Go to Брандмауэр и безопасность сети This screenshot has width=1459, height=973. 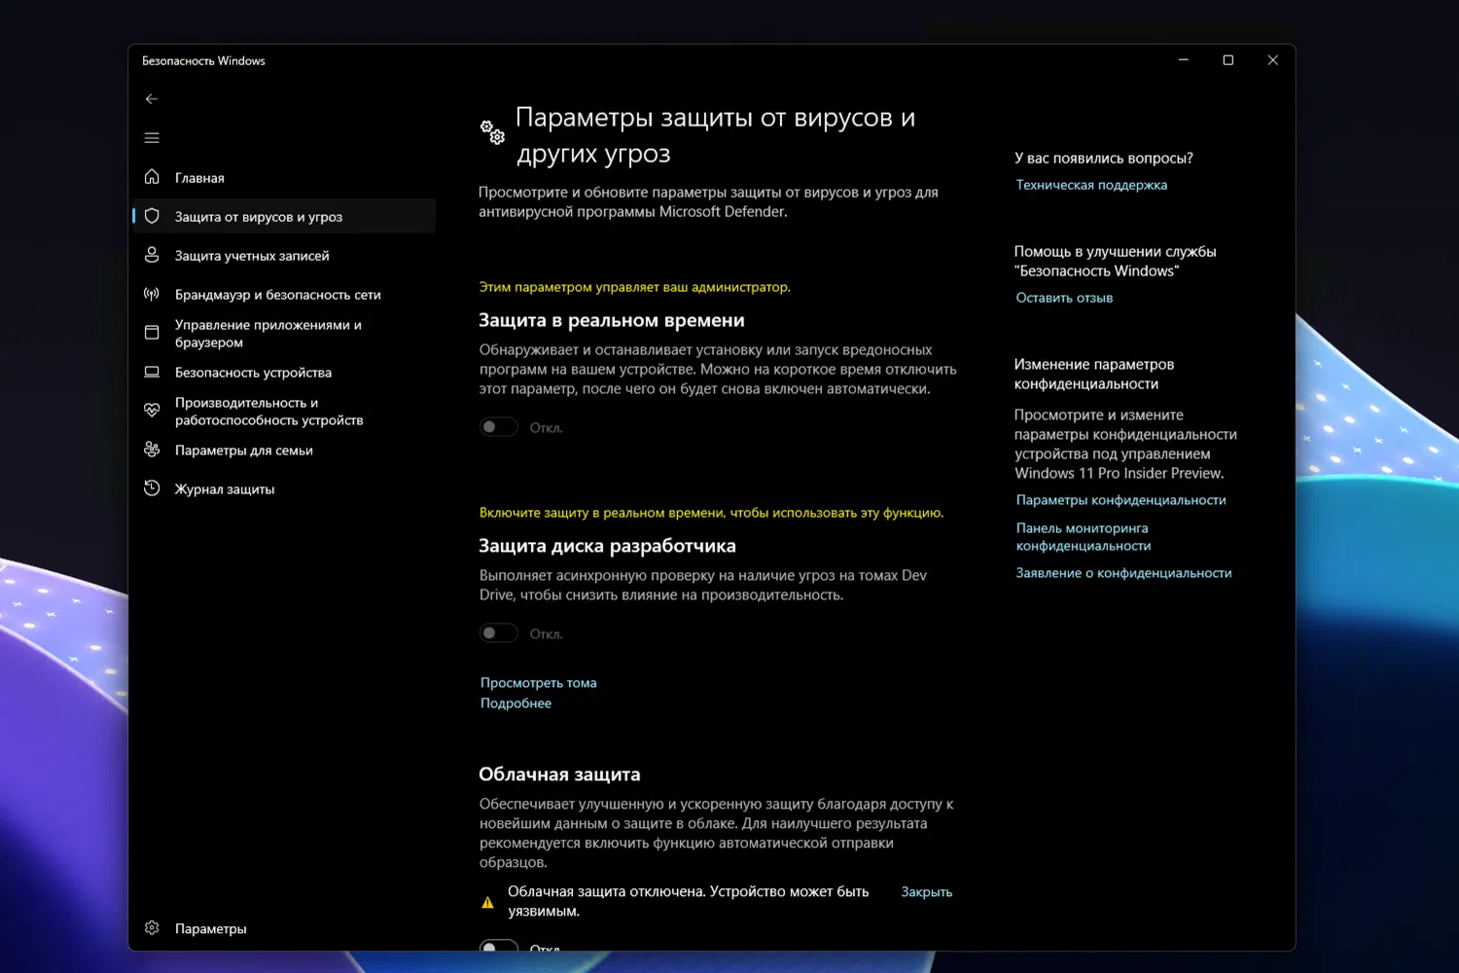tap(282, 294)
